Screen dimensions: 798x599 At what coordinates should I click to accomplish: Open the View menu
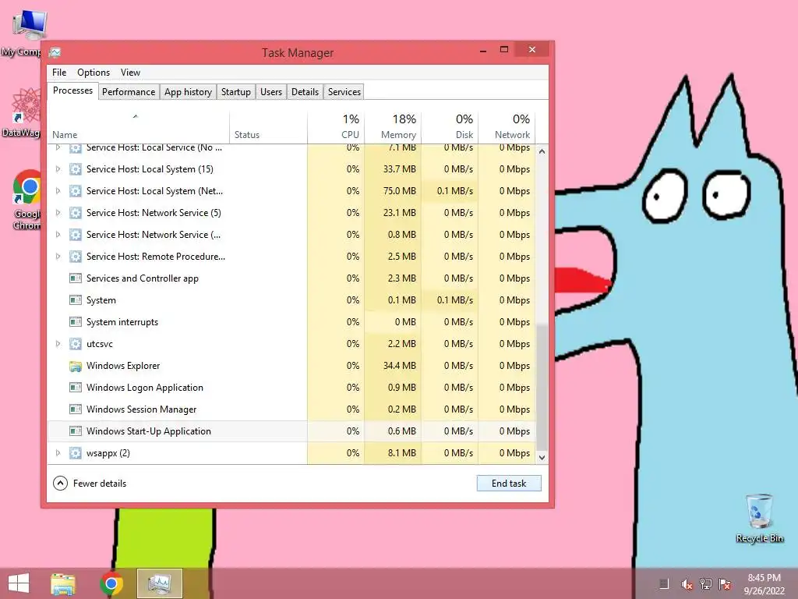[x=130, y=73]
